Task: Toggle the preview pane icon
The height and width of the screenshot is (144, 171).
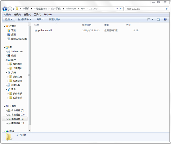Action: pyautogui.click(x=158, y=19)
